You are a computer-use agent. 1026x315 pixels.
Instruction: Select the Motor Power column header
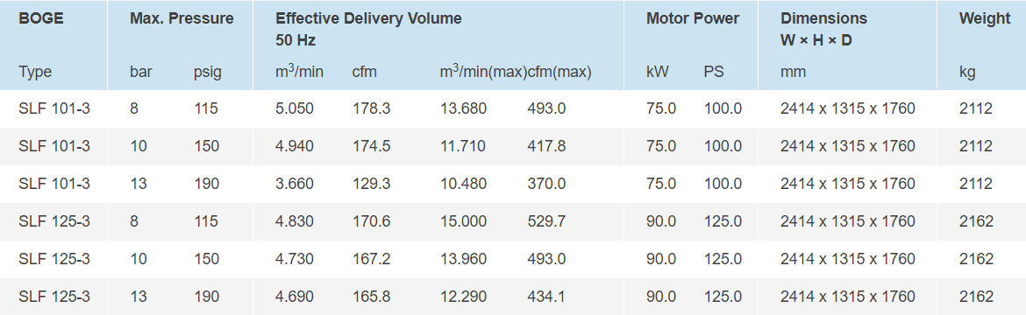pos(693,18)
